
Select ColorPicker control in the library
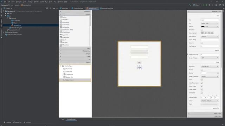tap(66, 25)
